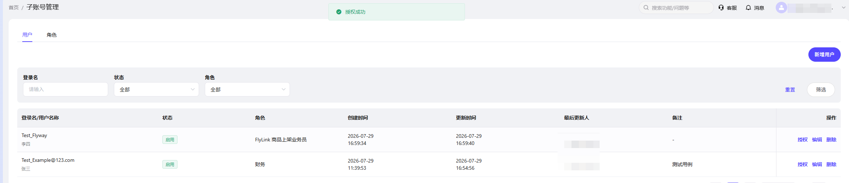Open the message bell icon

[748, 8]
